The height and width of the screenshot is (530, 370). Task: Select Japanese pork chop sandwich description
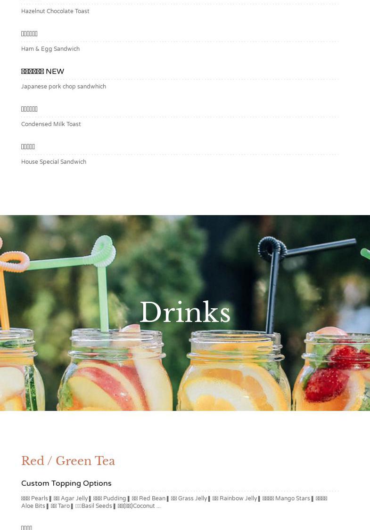pyautogui.click(x=64, y=86)
